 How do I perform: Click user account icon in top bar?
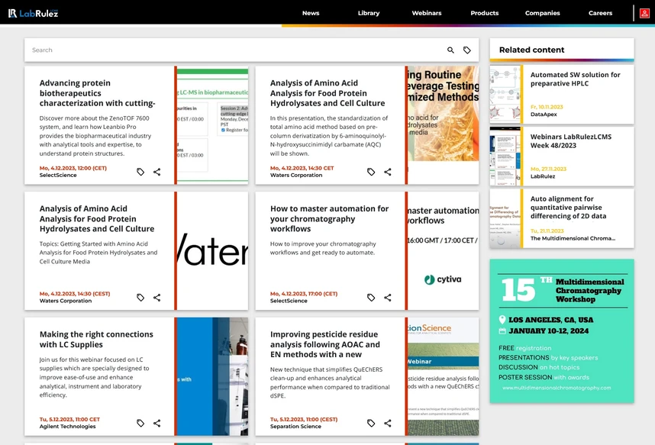coord(645,13)
